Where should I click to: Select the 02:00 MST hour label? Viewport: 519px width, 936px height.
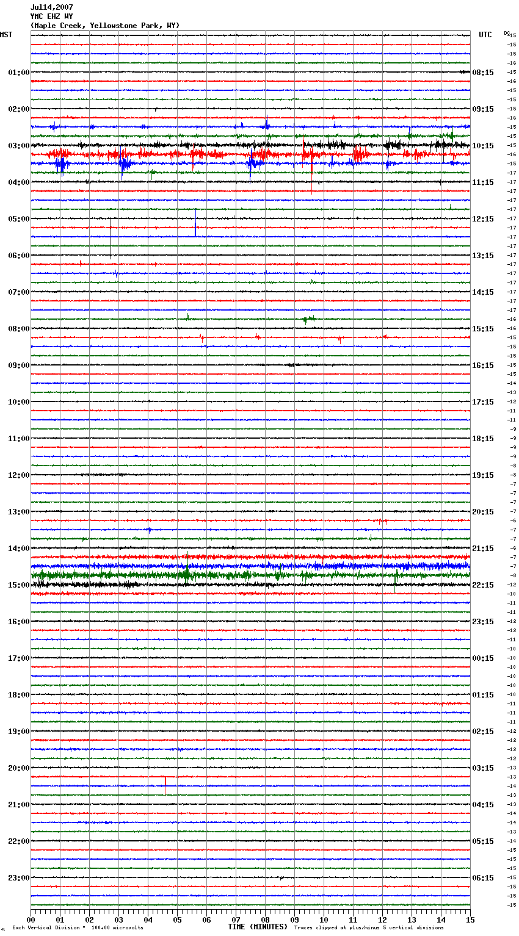[19, 109]
